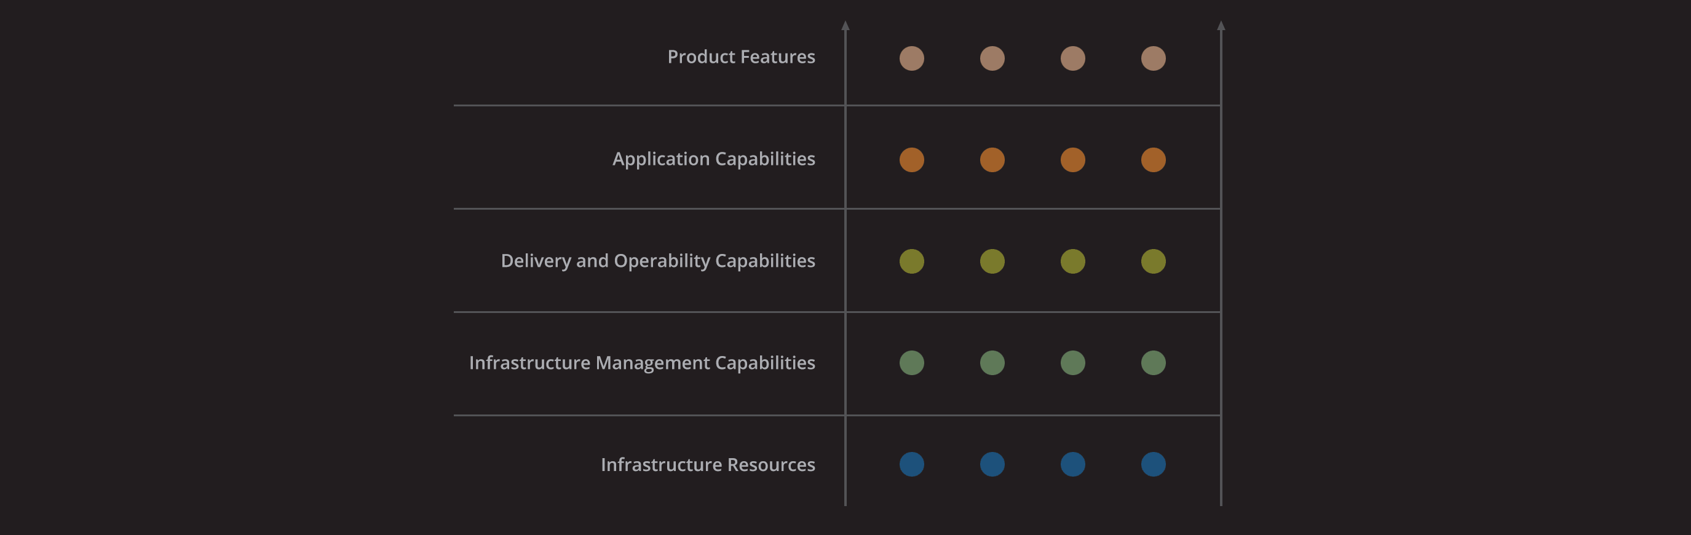Click the fourth green Infrastructure Management dot
1691x535 pixels.
[x=1153, y=363]
